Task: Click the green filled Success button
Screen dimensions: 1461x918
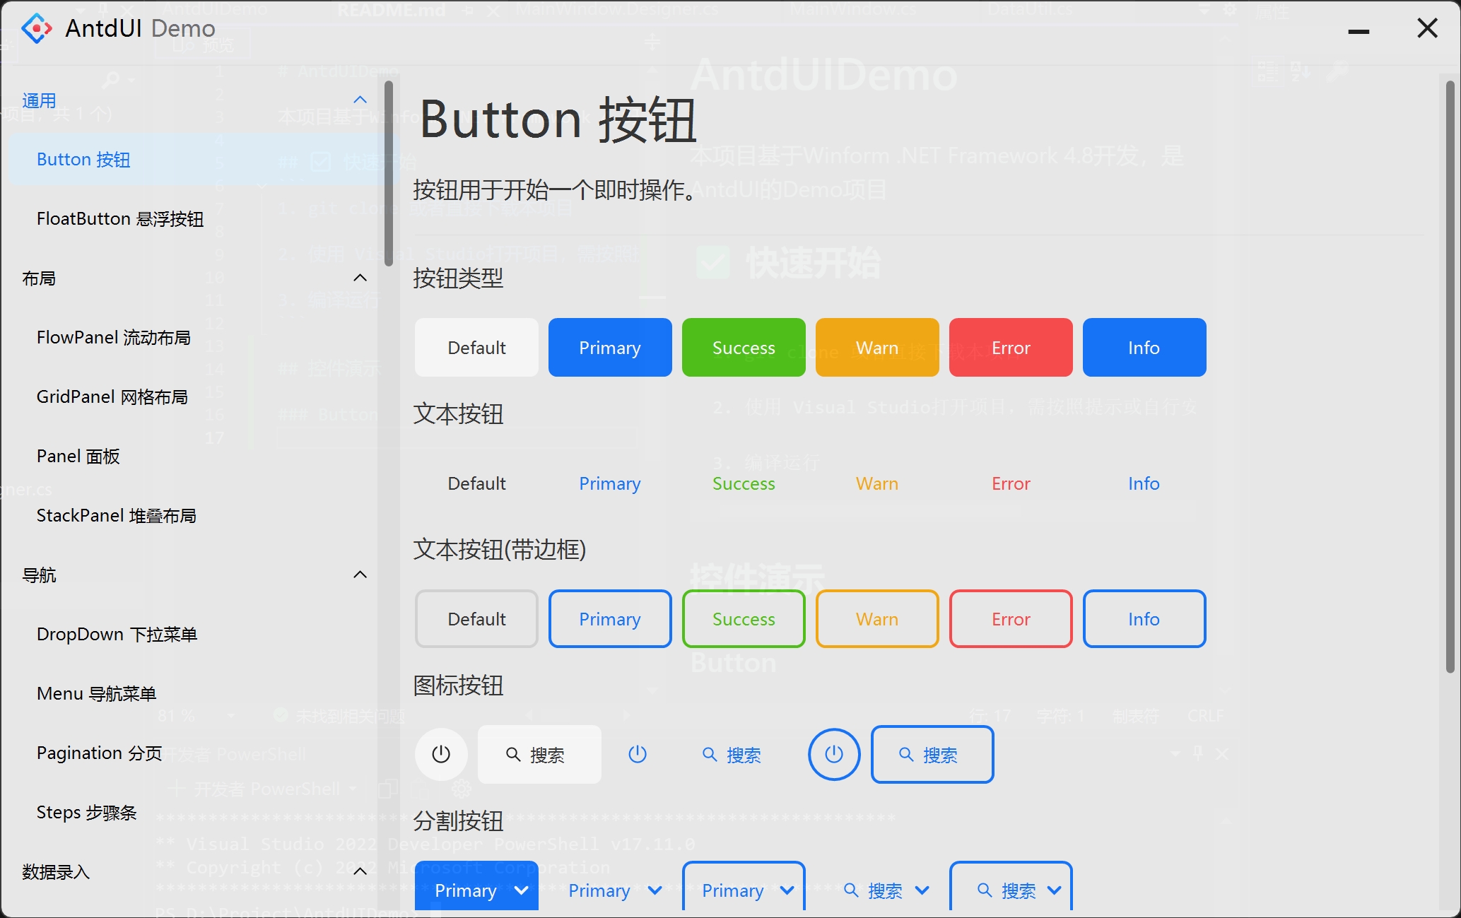Action: pos(743,348)
